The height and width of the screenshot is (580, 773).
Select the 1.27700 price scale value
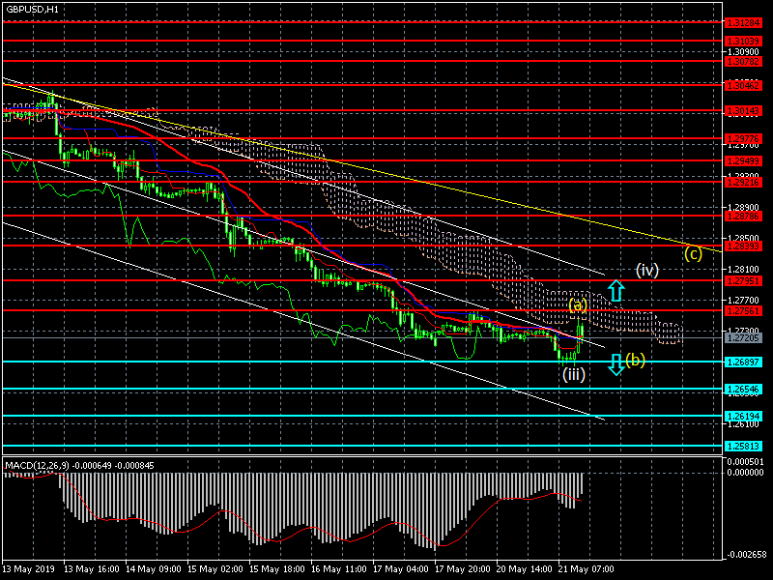tap(743, 300)
